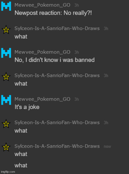Click the blue M avatar next to 'No, I didn't know i was banned'
129x174 pixels.
click(x=6, y=53)
